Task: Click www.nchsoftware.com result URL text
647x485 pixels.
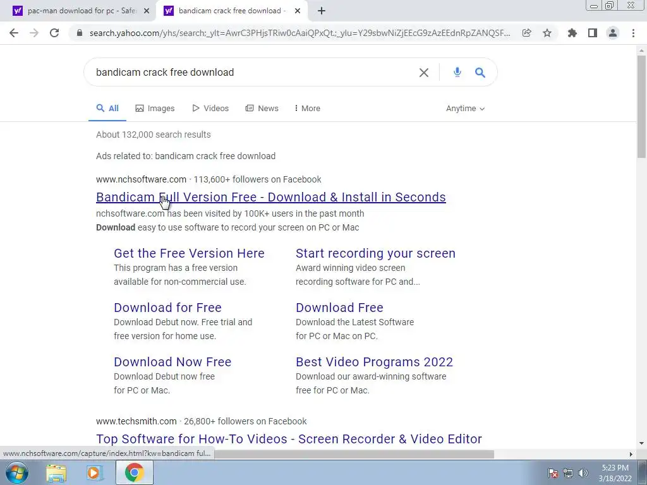Action: click(141, 179)
